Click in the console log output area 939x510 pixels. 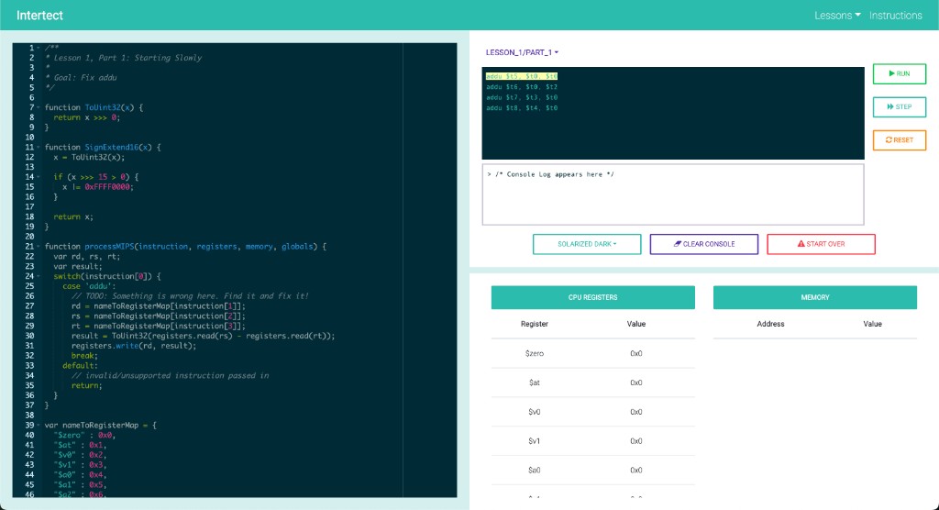coord(672,194)
